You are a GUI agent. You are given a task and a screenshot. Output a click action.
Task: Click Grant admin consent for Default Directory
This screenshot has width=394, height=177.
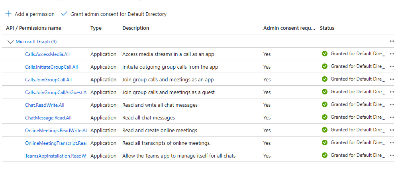[118, 14]
